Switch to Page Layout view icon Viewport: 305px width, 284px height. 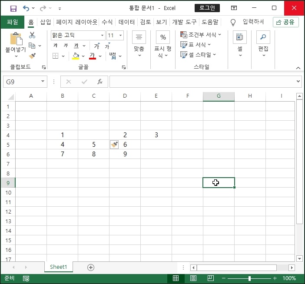coord(193,278)
